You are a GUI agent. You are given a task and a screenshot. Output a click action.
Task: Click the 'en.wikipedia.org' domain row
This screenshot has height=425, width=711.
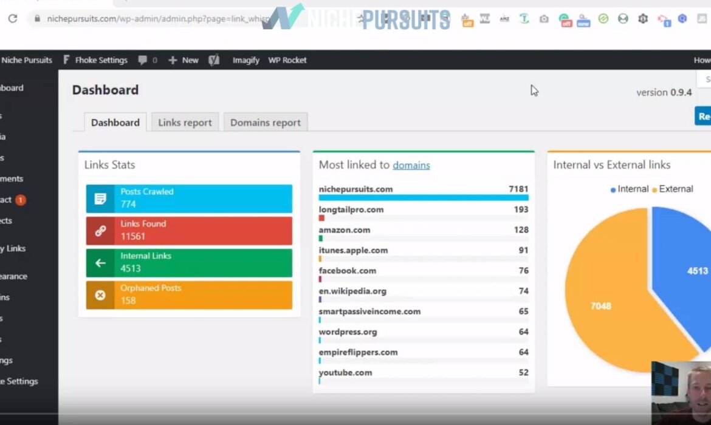click(424, 294)
